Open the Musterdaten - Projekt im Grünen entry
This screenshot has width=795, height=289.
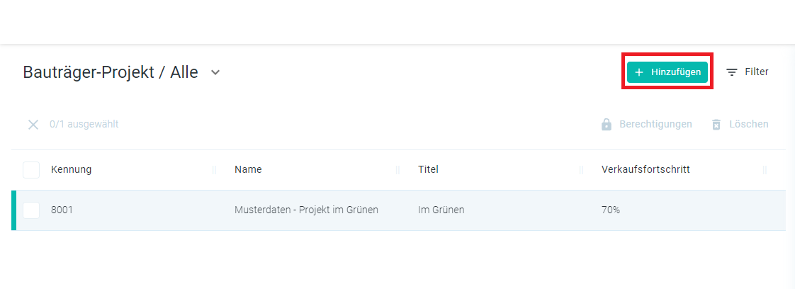pyautogui.click(x=306, y=210)
